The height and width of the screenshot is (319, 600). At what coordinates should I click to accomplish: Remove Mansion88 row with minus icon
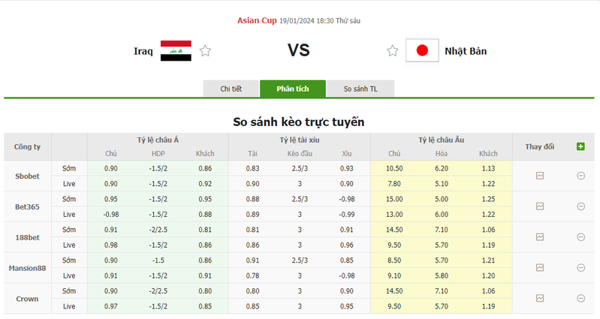[x=580, y=268]
